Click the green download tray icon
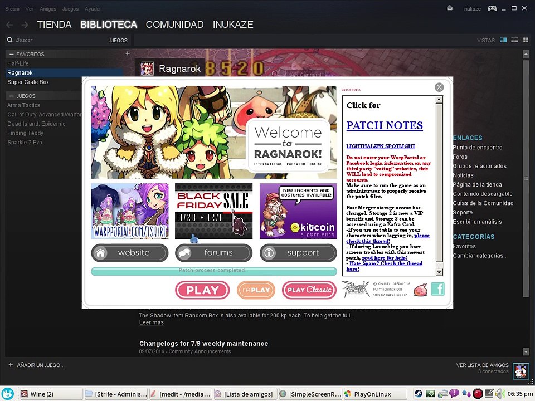 click(x=430, y=394)
